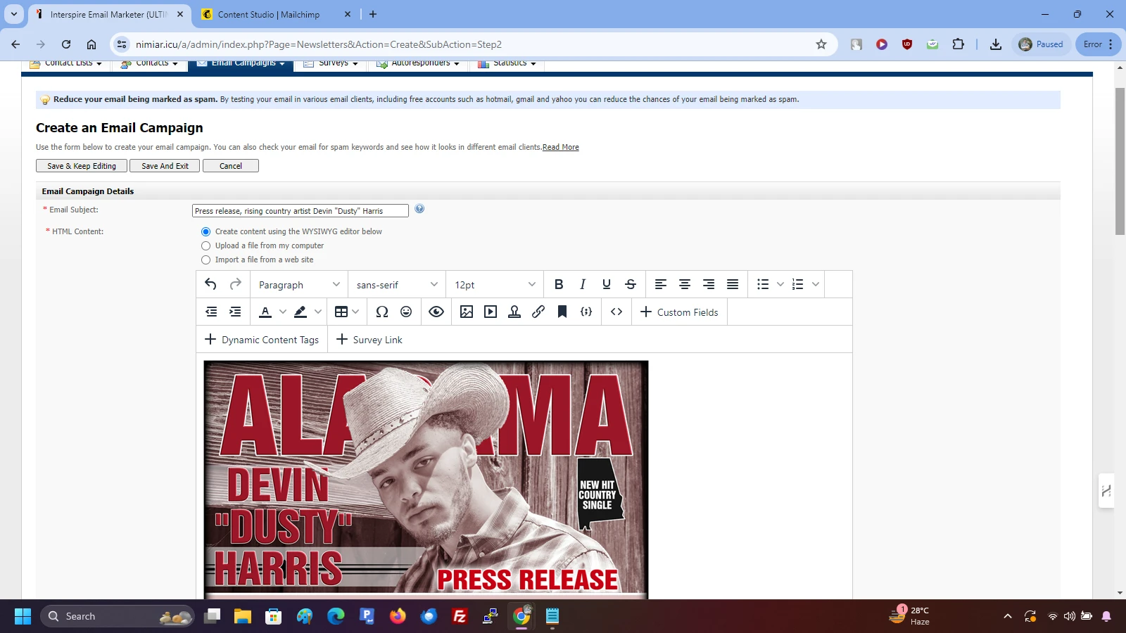Click the strikethrough formatting icon
The height and width of the screenshot is (633, 1126).
pos(631,284)
